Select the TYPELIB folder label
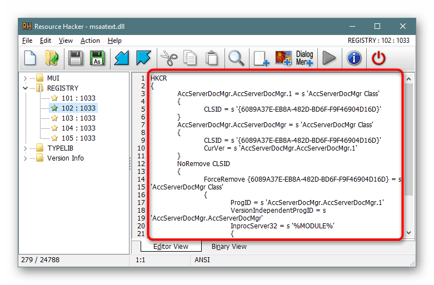The image size is (434, 285). point(61,148)
